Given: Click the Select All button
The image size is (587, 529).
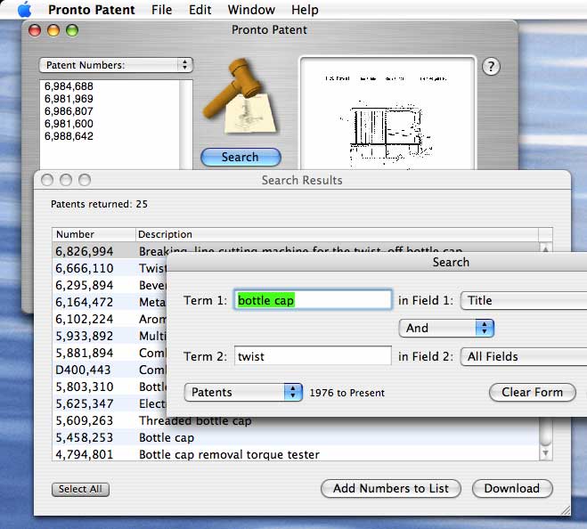Looking at the screenshot, I should click(80, 489).
